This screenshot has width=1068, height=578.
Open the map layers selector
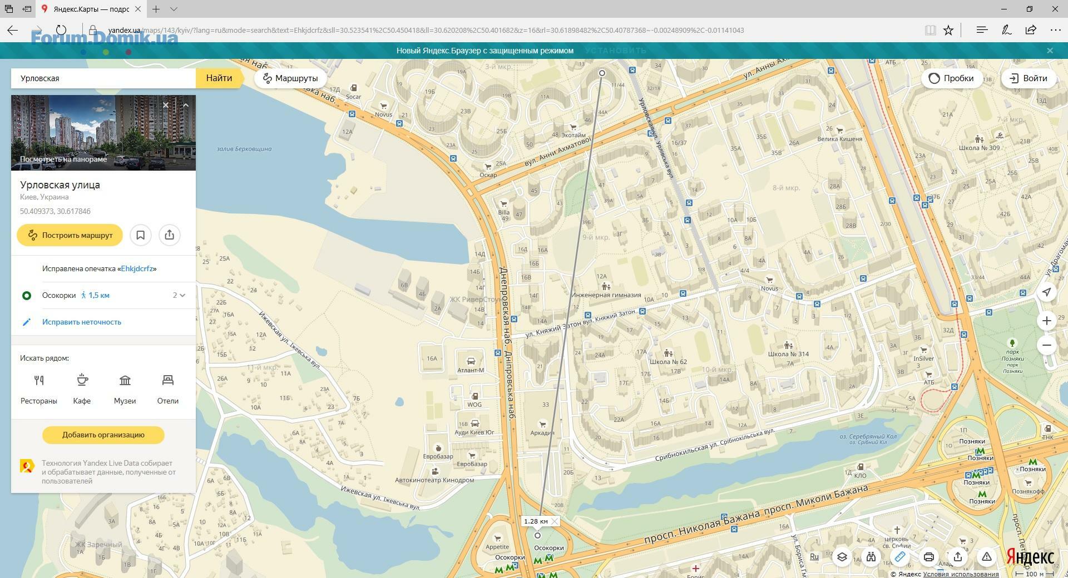(842, 556)
